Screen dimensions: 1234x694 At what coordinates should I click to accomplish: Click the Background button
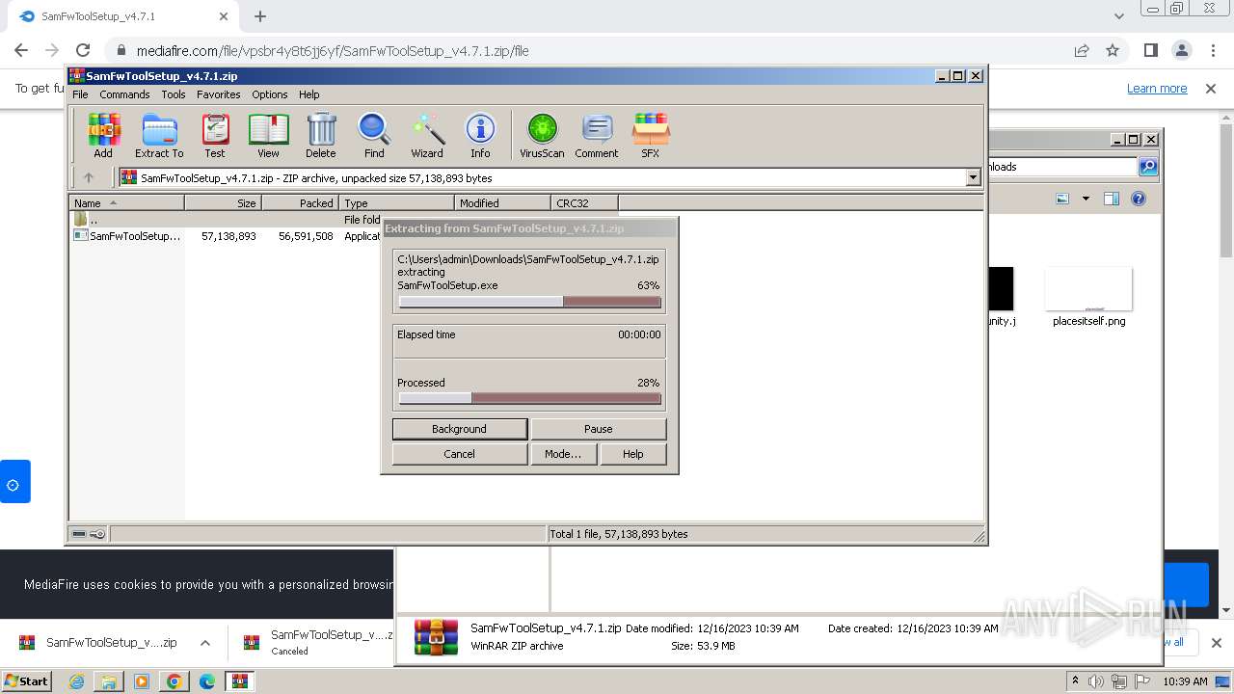(460, 429)
